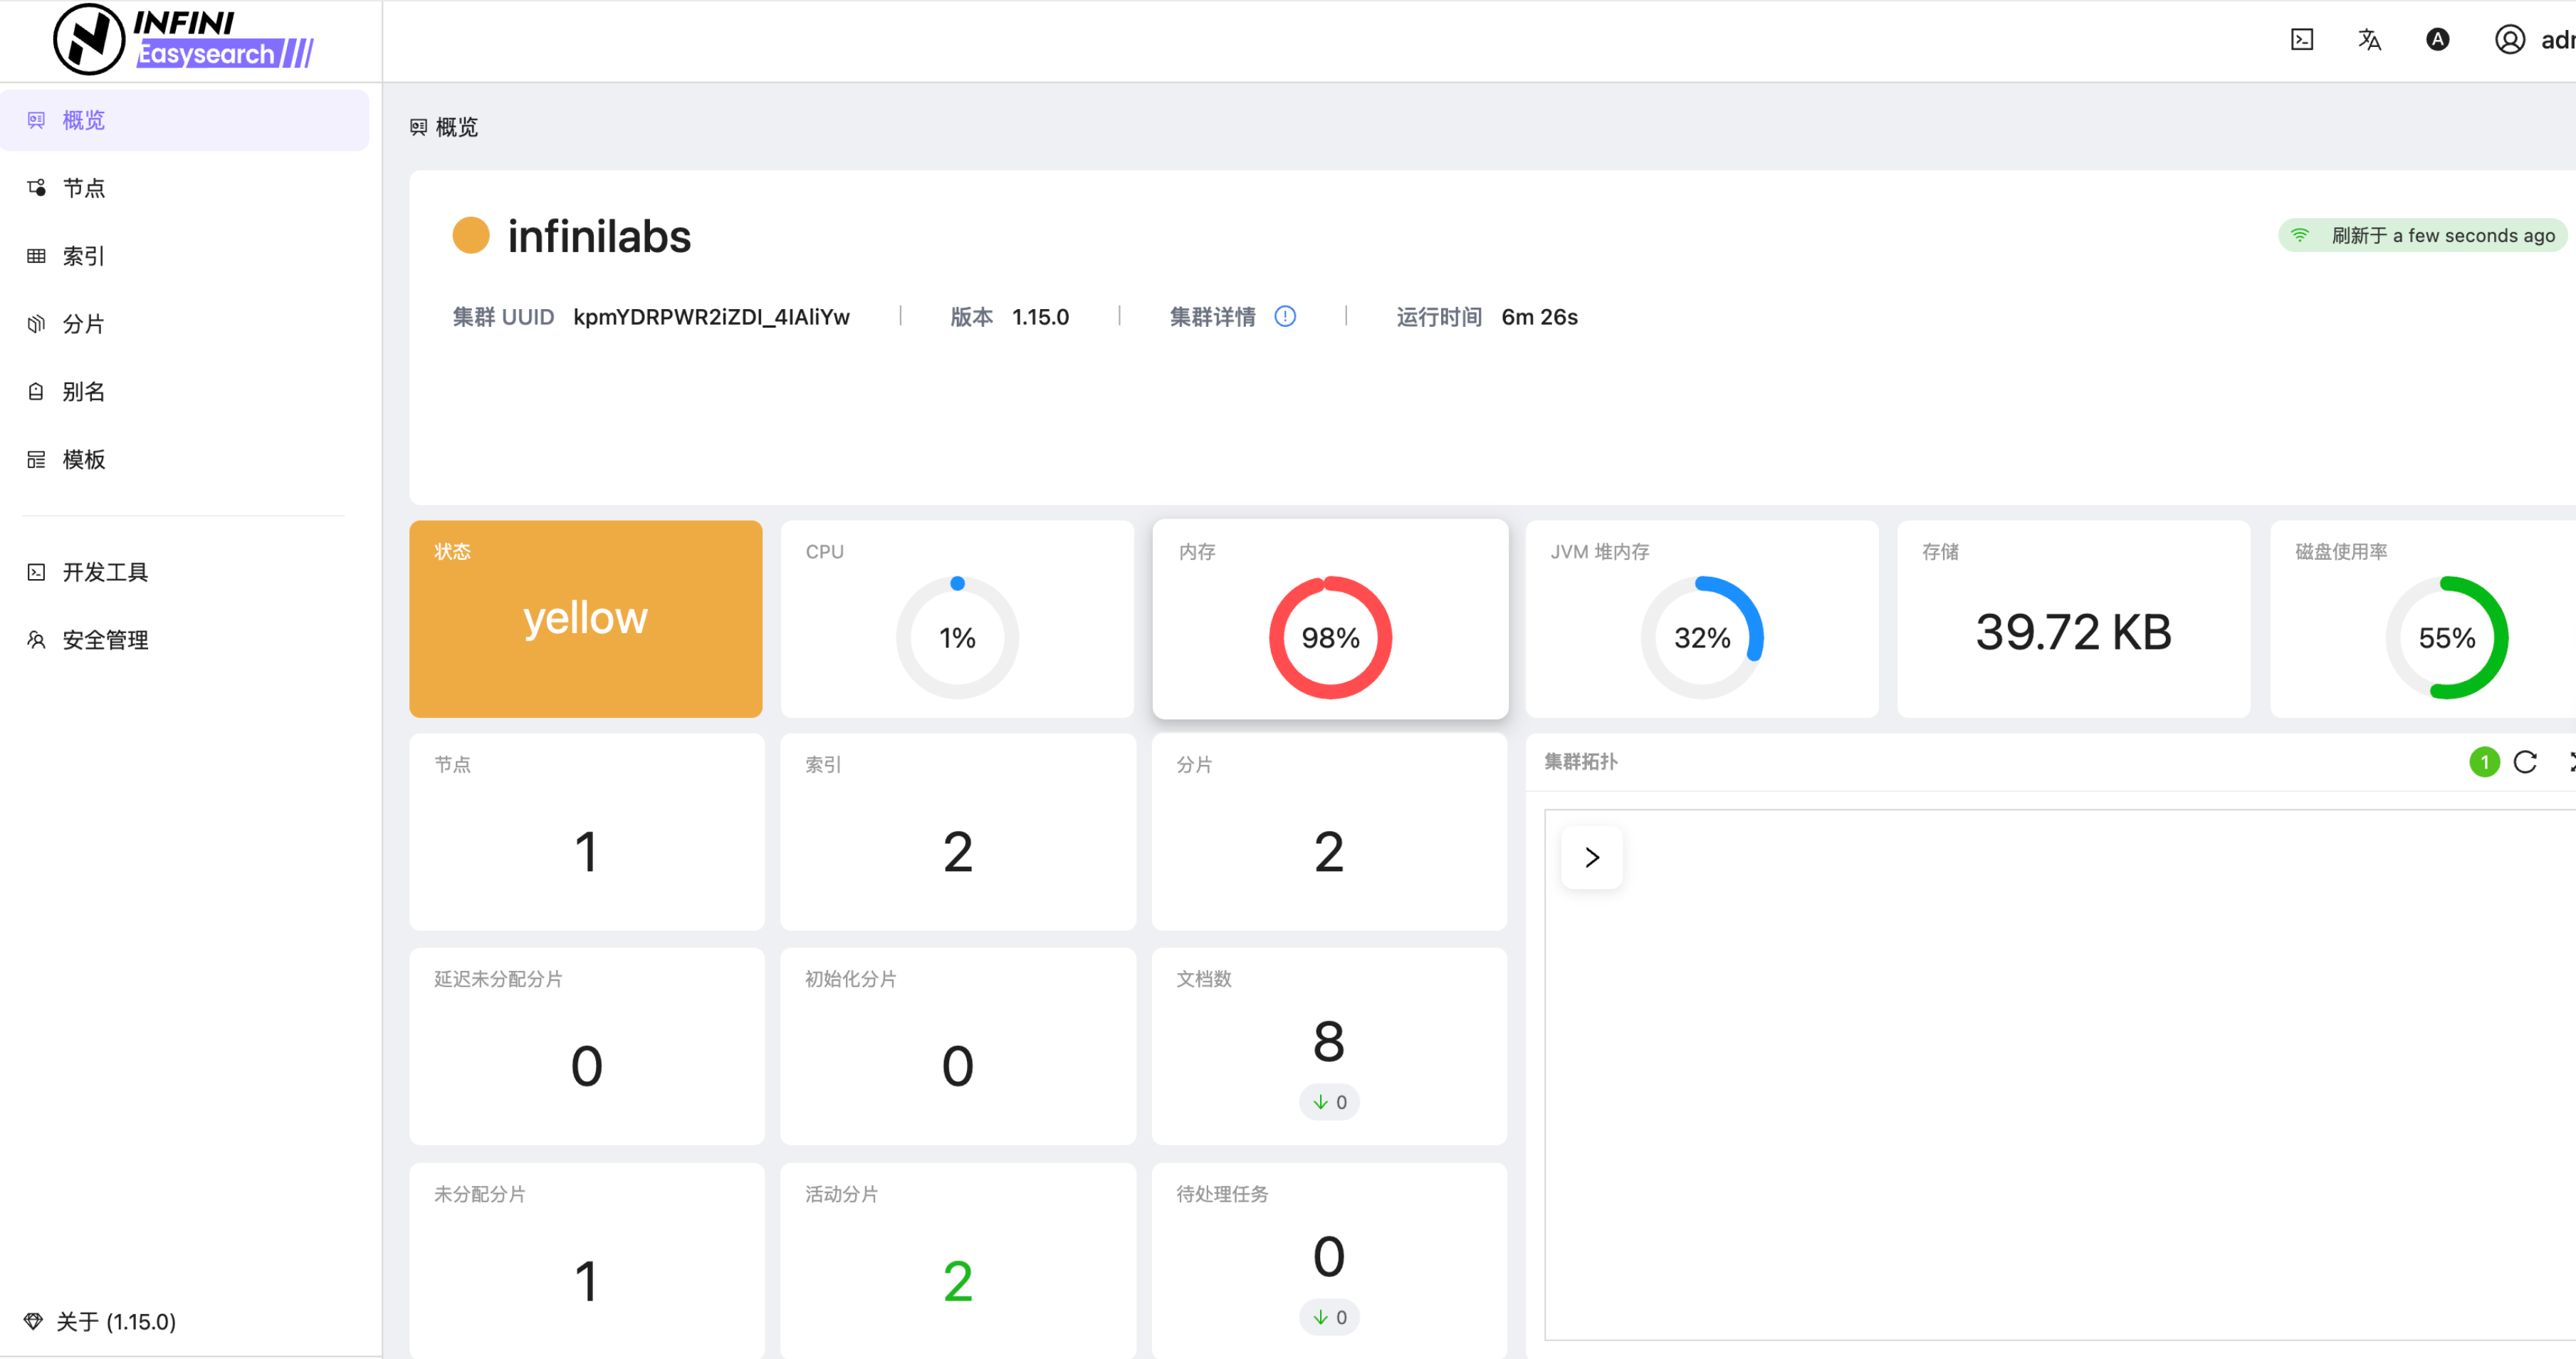The height and width of the screenshot is (1359, 2576).
Task: Click the About (关于 1.15.0) link
Action: [x=115, y=1322]
